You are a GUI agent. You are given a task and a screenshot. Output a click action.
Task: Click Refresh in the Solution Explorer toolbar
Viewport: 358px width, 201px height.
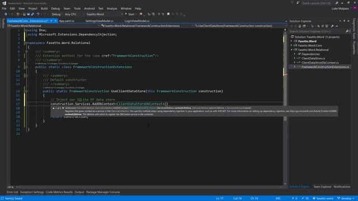click(318, 26)
